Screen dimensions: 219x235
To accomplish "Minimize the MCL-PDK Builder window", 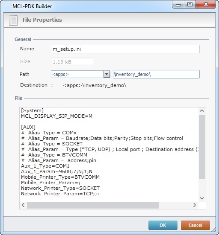I will point(178,5).
